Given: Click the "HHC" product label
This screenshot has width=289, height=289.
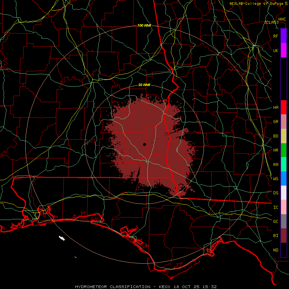Looking at the screenshot, I should click(x=282, y=19).
